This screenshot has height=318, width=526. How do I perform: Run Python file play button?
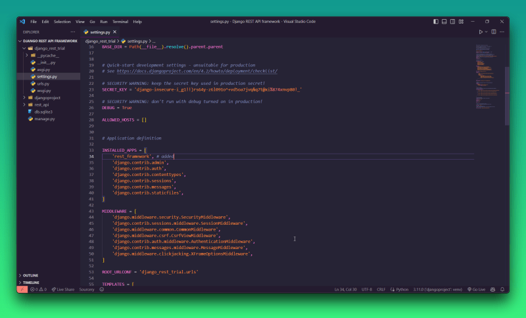[x=481, y=32]
